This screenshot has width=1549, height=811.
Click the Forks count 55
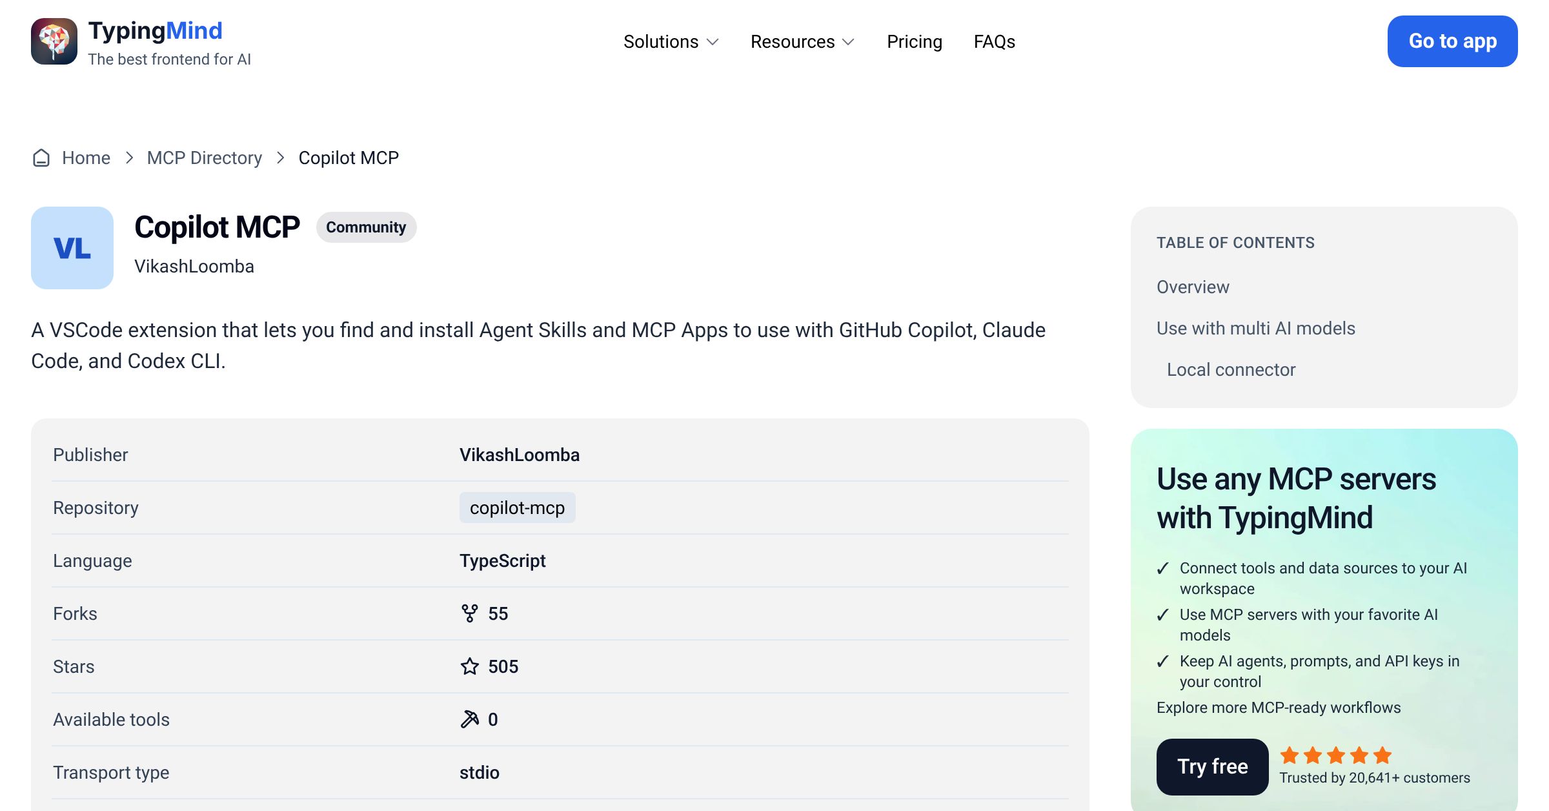tap(498, 613)
